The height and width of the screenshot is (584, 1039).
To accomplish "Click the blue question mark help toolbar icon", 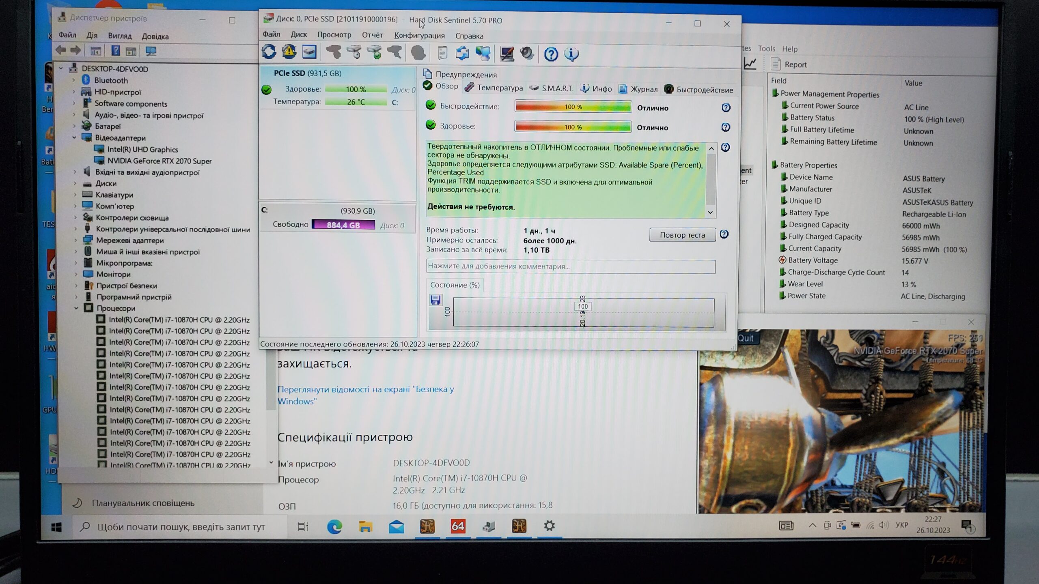I will pyautogui.click(x=551, y=54).
